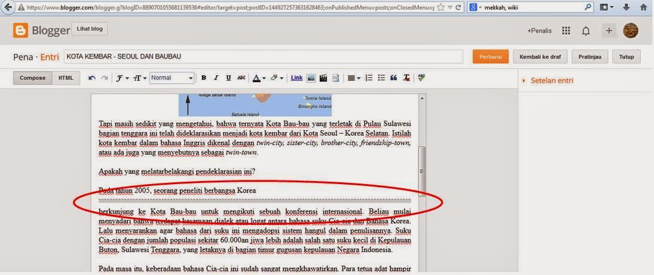Open the font size dropdown
This screenshot has width=654, height=275.
140,78
